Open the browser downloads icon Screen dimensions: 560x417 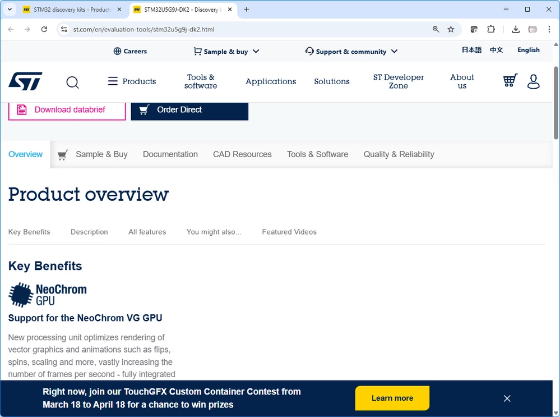516,29
